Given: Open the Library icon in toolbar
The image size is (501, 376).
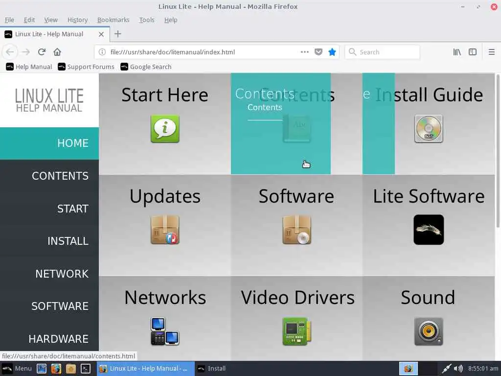Looking at the screenshot, I should coord(457,52).
